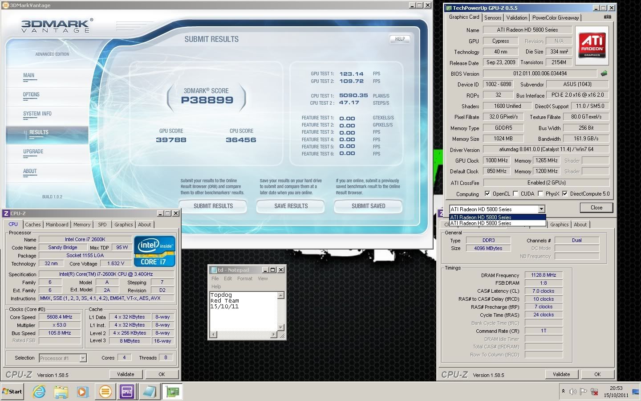Click the Notepad title bar icon

[213, 270]
